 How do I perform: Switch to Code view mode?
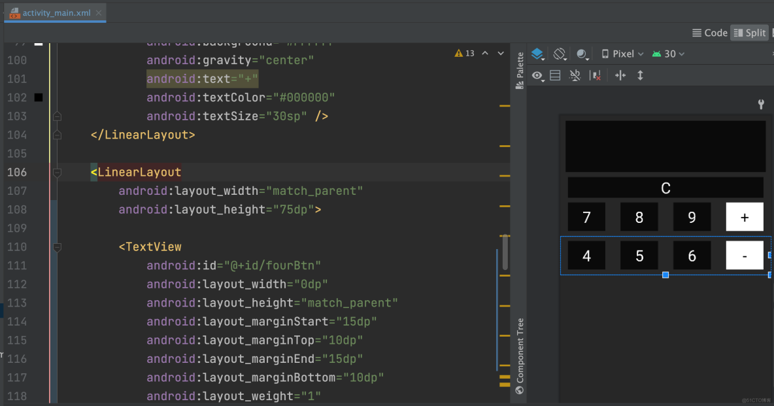710,33
